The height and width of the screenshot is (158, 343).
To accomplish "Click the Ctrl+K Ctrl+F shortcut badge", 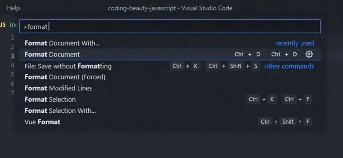I will 279,99.
